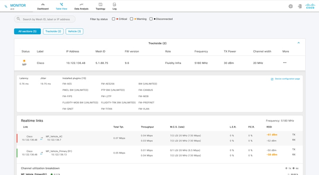Click the logout door icon
This screenshot has width=319, height=175.
[x=300, y=6]
